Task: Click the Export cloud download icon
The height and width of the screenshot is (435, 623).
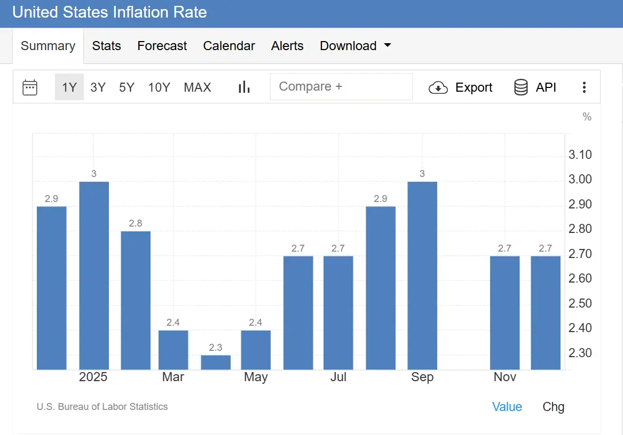Action: click(438, 87)
